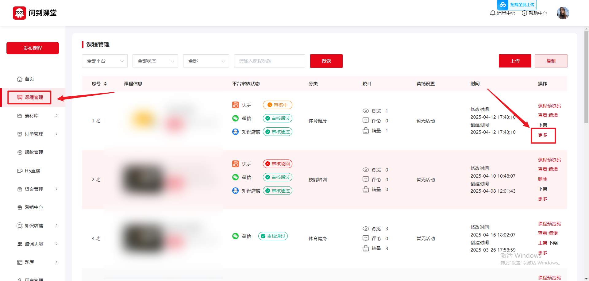Screen dimensions: 589x281
Task: Expand the 订单管理 submenu chevron
Action: tap(56, 134)
